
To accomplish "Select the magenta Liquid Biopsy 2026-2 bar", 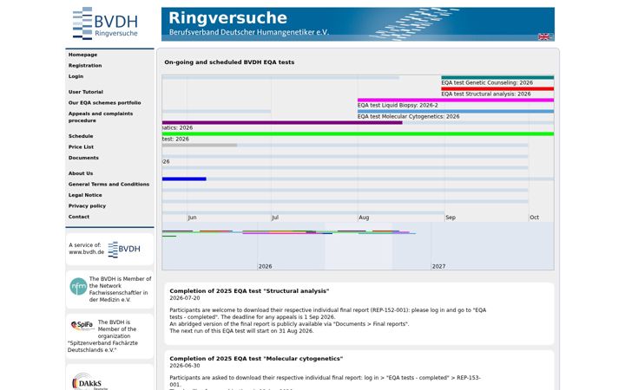I will click(x=456, y=101).
